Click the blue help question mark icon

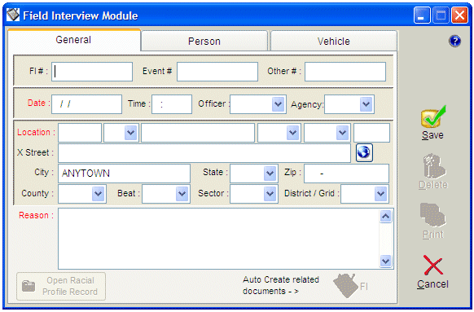tap(454, 41)
